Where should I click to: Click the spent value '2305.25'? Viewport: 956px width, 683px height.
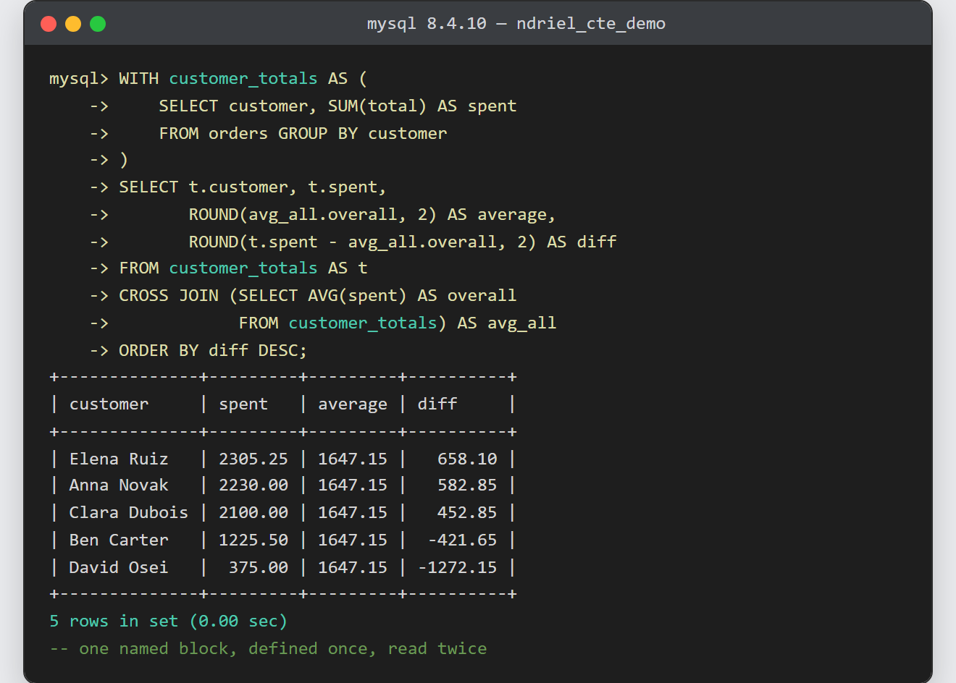(253, 459)
